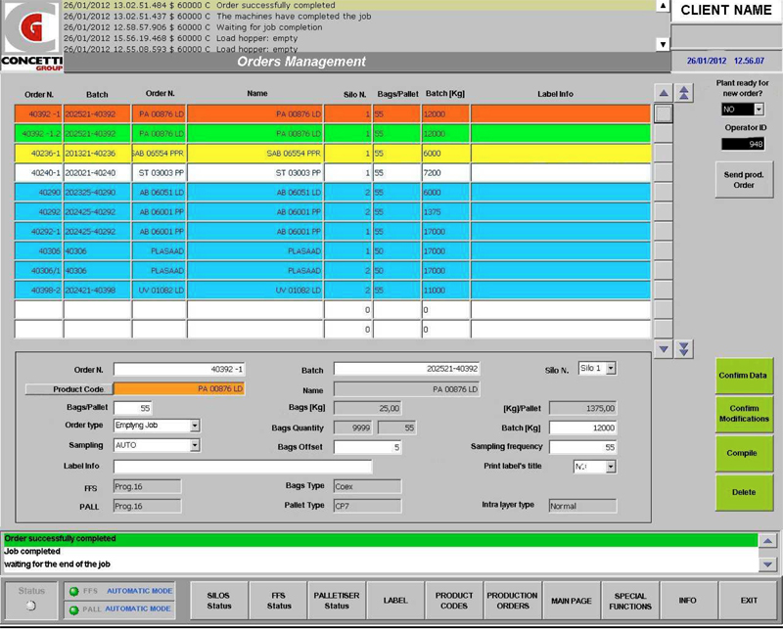The height and width of the screenshot is (630, 783).
Task: Select the white order row 40240-1
Action: pyautogui.click(x=333, y=173)
